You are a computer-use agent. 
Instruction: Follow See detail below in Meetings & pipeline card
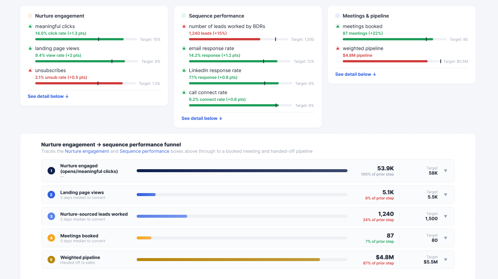pyautogui.click(x=356, y=74)
